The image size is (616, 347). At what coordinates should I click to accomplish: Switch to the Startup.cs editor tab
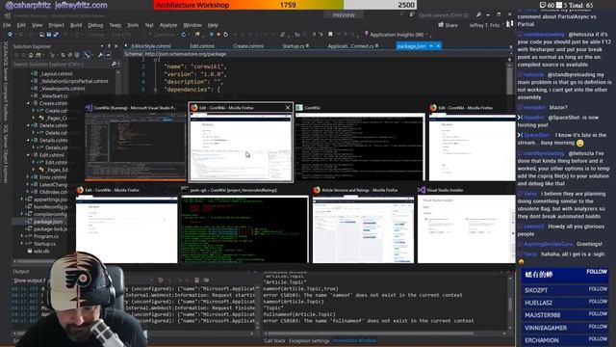[x=293, y=46]
